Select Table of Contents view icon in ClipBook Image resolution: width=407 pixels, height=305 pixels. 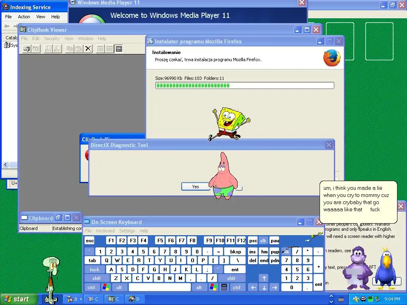click(100, 49)
